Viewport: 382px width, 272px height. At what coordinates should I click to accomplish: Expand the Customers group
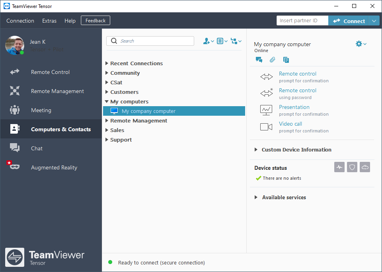(107, 92)
